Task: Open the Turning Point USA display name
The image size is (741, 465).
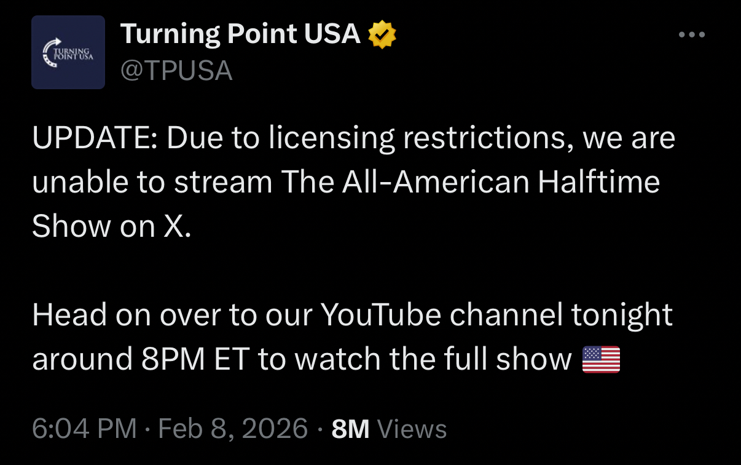Action: pos(240,34)
